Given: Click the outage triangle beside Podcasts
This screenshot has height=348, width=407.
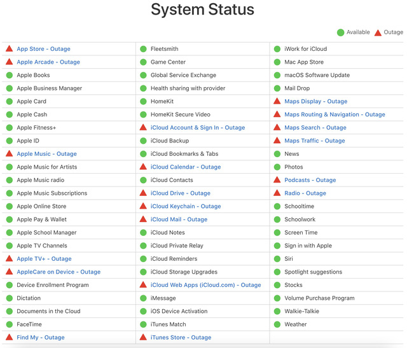Looking at the screenshot, I should 277,179.
